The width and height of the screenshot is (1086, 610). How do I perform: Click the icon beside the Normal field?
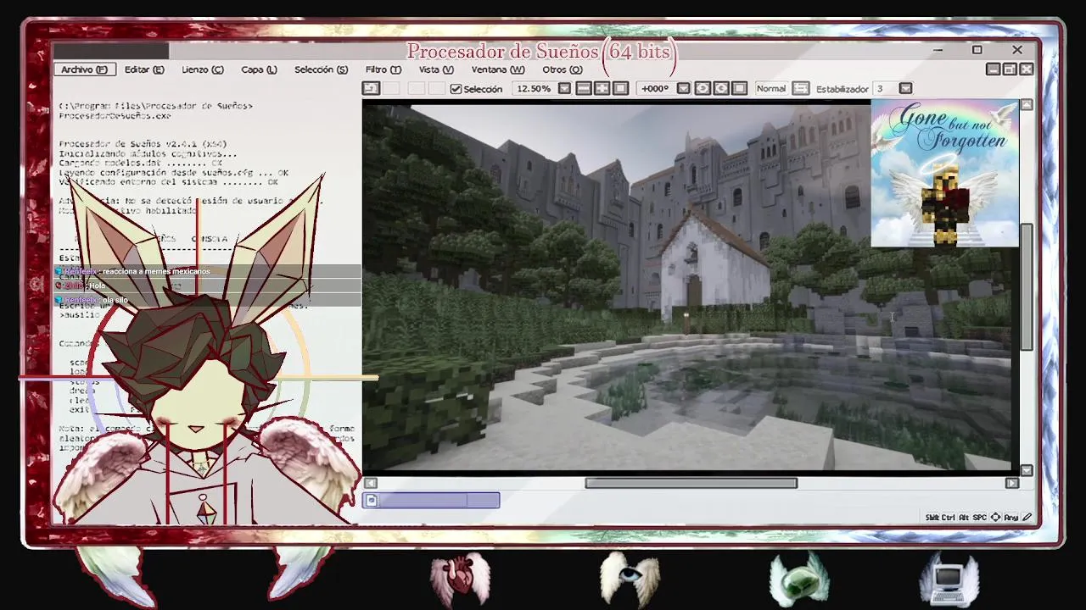coord(801,88)
